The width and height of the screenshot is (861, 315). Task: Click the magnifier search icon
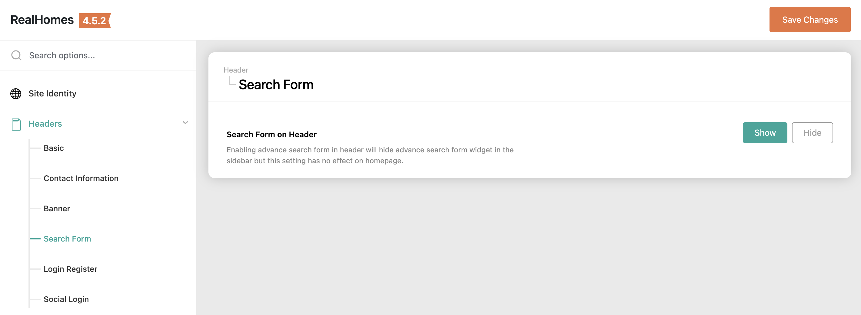click(16, 55)
